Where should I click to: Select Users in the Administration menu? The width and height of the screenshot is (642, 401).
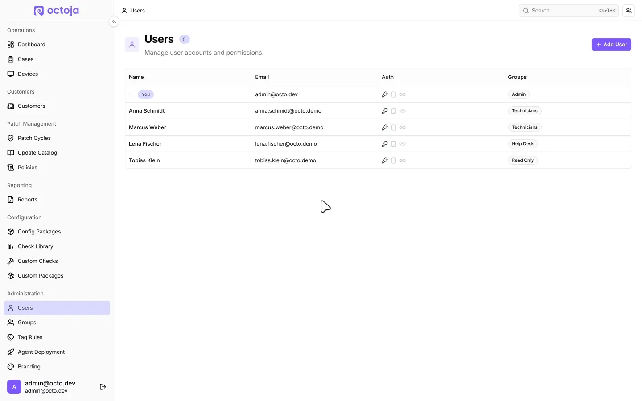coord(57,308)
